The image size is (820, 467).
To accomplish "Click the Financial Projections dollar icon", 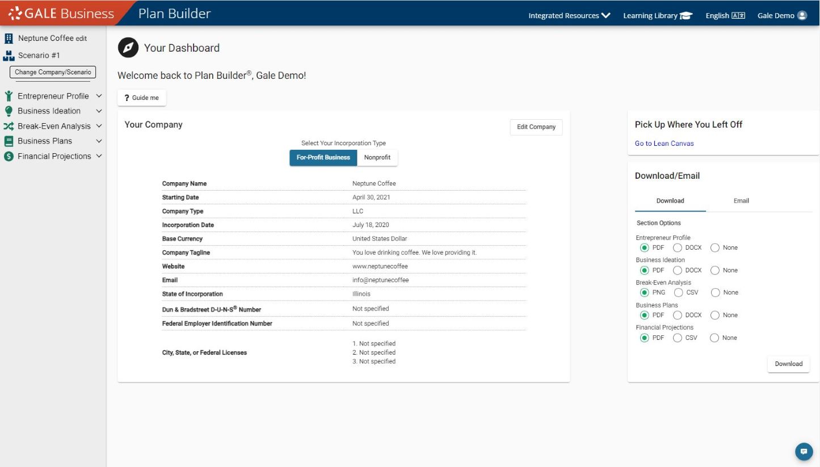I will click(9, 156).
